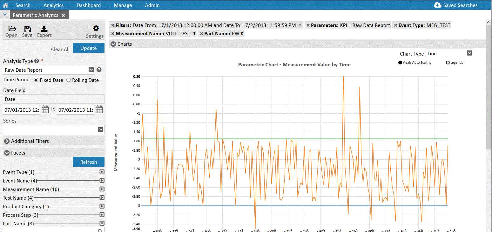Click help icon beside Raw Data Report dropdown
This screenshot has width=492, height=232.
coord(99,70)
